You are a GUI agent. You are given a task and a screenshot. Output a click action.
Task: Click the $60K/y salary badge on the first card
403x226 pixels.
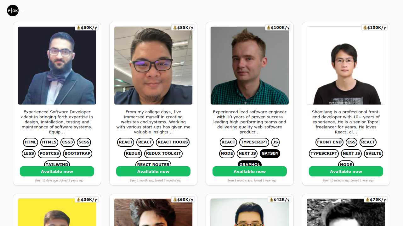(x=87, y=28)
